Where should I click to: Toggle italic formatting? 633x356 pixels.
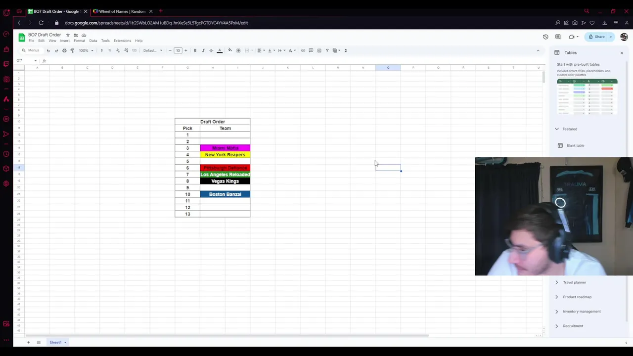pyautogui.click(x=203, y=50)
